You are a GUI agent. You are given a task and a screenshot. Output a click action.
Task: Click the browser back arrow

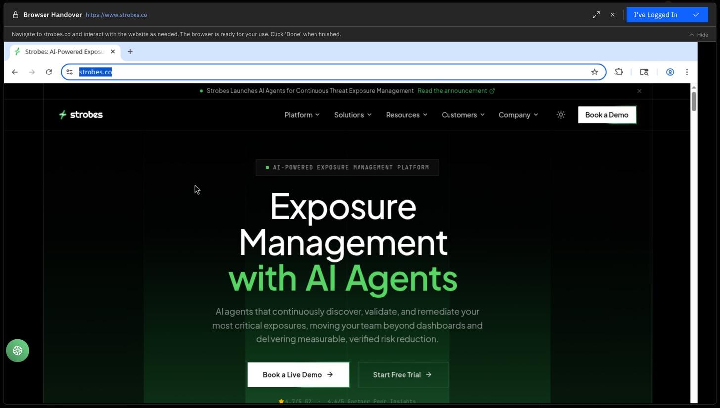click(x=15, y=72)
